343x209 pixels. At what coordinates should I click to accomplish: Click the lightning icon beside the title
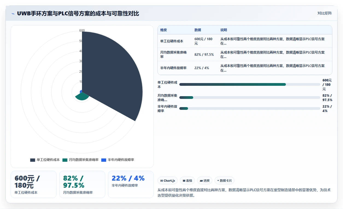[x=13, y=14]
